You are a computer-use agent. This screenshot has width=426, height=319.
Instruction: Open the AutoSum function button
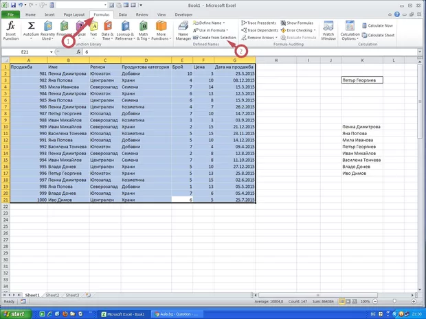pos(31,29)
